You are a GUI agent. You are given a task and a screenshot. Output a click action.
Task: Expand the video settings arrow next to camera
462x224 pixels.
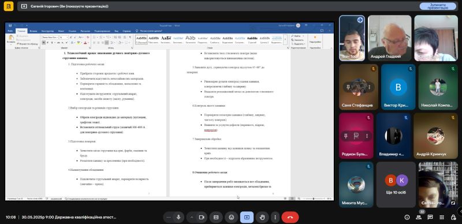[192, 217]
